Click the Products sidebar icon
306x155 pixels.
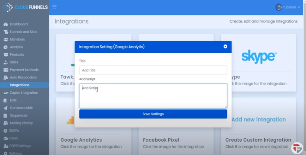pos(6,55)
